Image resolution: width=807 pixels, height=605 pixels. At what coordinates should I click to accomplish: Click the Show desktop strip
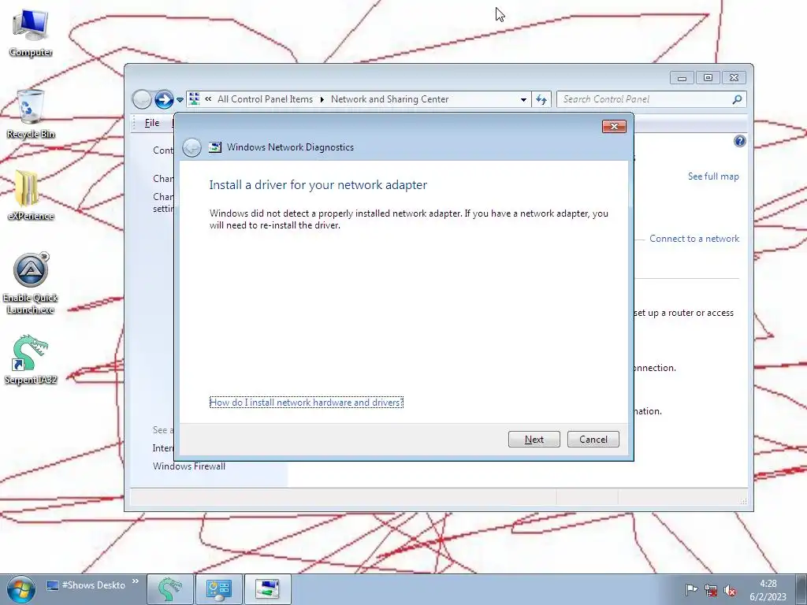[x=801, y=589]
